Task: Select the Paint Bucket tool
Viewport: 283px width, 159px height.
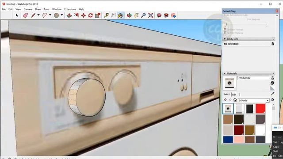Action: [120, 15]
